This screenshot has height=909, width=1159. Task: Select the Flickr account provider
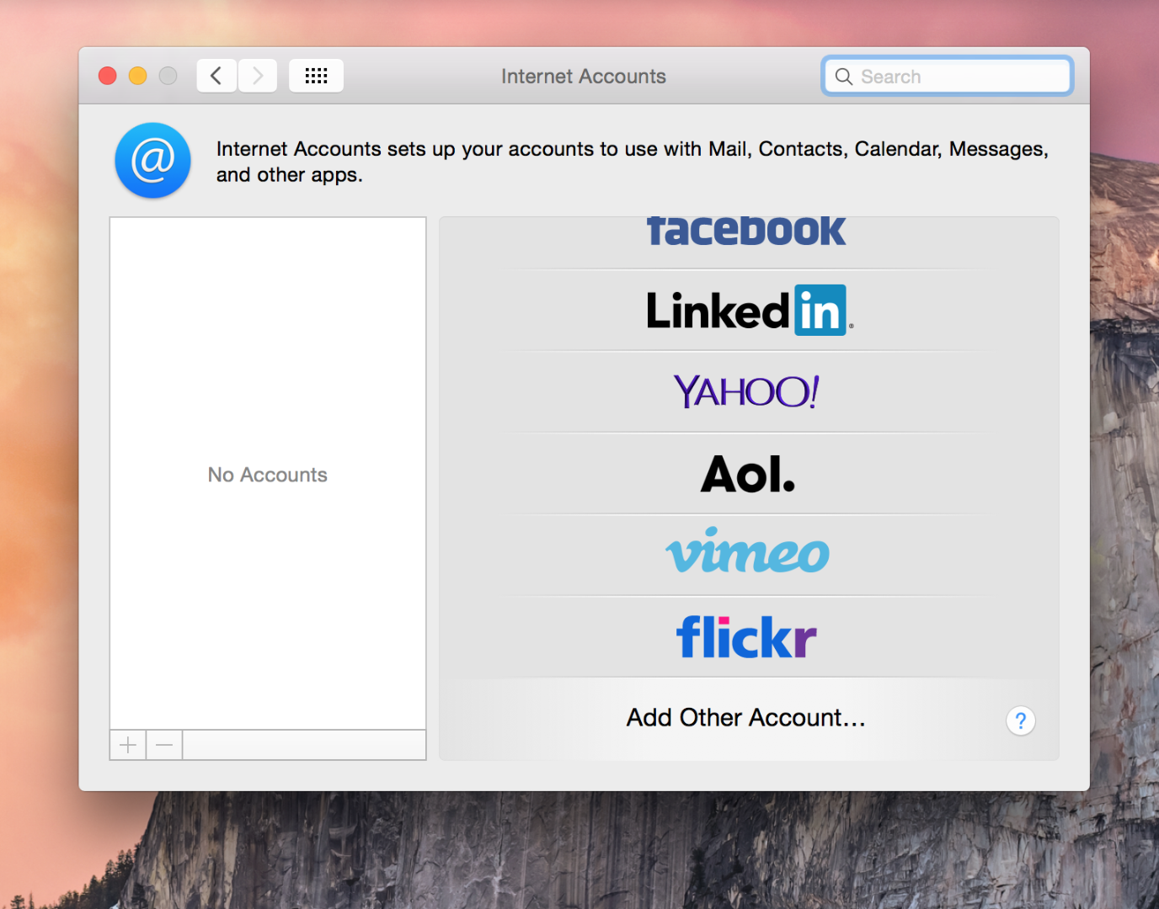(746, 637)
